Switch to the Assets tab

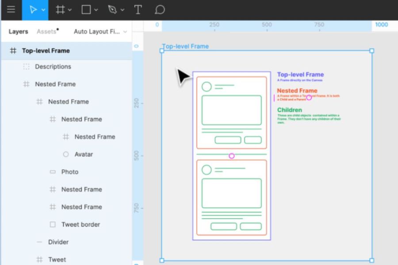[46, 32]
